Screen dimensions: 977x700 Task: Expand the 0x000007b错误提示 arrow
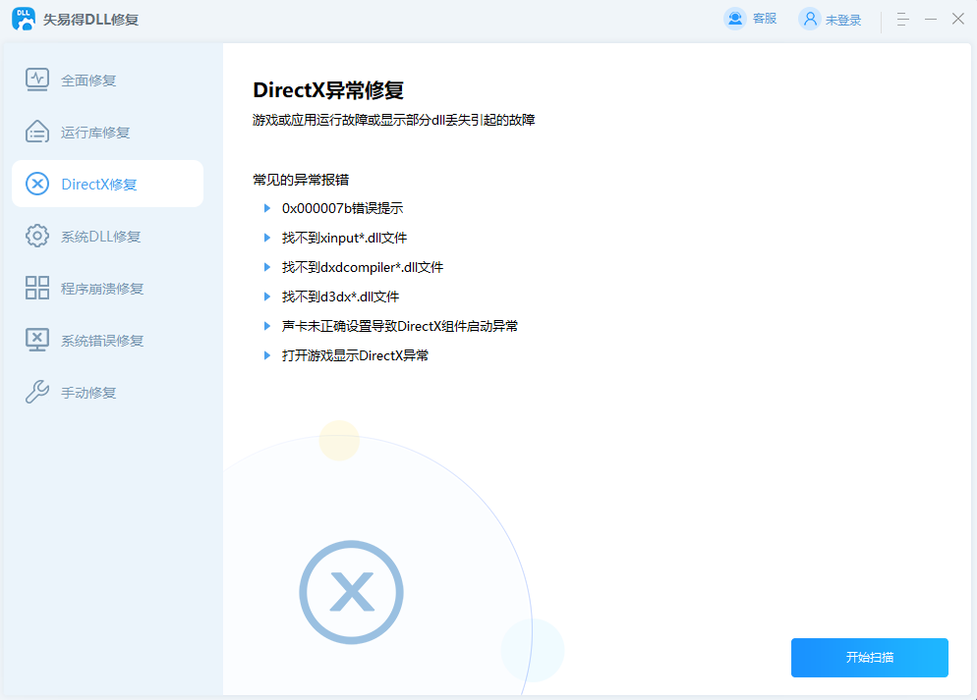pyautogui.click(x=266, y=208)
